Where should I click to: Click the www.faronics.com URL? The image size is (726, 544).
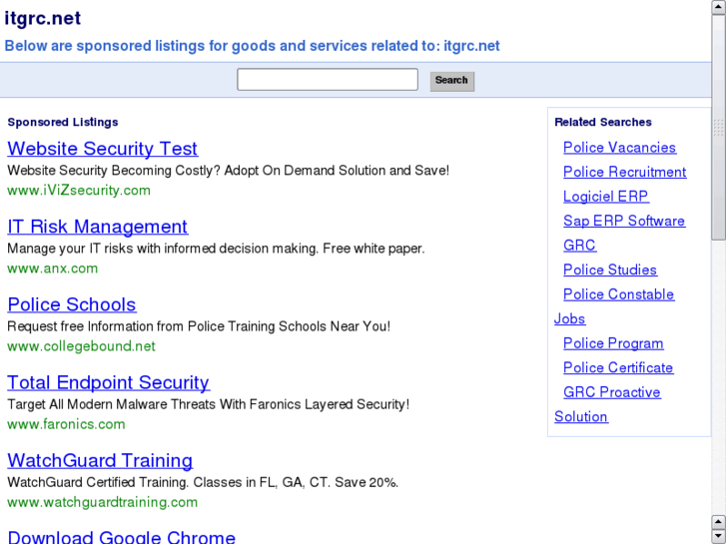[x=66, y=424]
